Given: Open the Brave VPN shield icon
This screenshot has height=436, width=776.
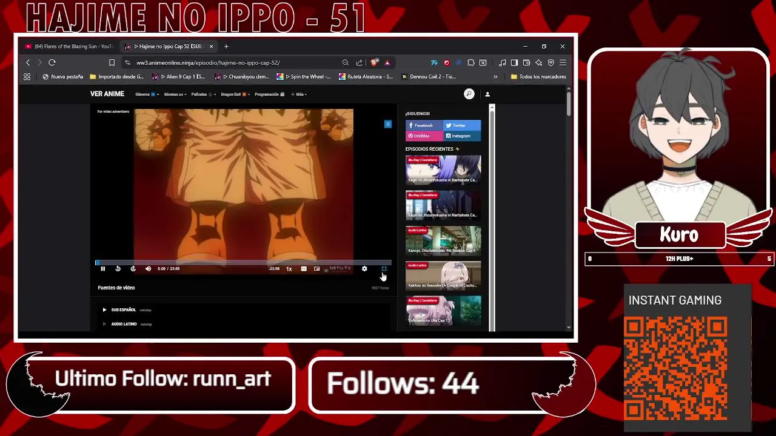Looking at the screenshot, I should (550, 62).
